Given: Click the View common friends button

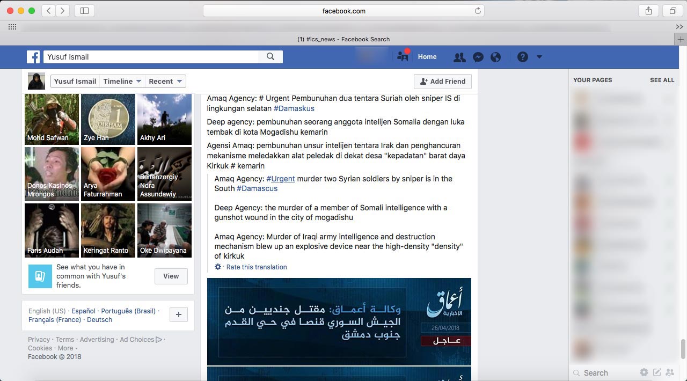Looking at the screenshot, I should (x=171, y=276).
